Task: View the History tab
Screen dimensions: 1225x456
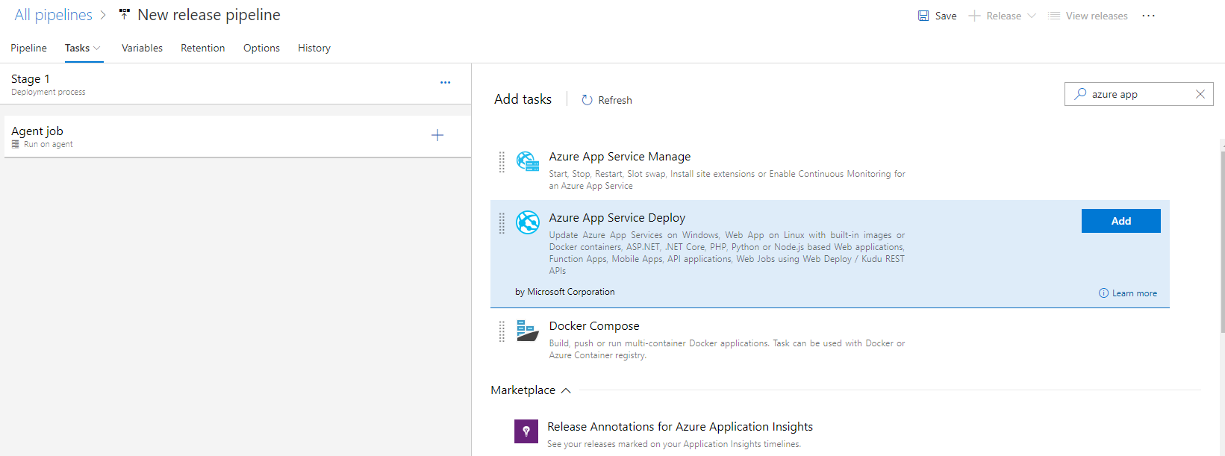Action: 314,48
